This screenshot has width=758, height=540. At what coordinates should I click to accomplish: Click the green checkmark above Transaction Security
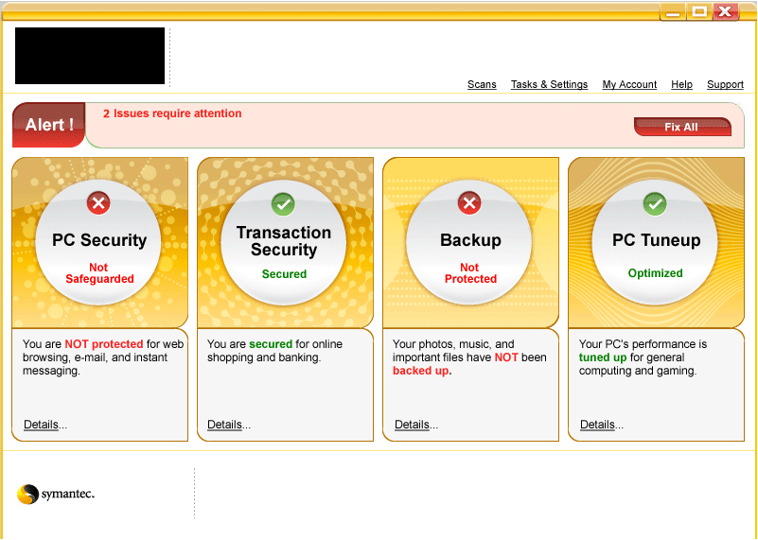(283, 203)
